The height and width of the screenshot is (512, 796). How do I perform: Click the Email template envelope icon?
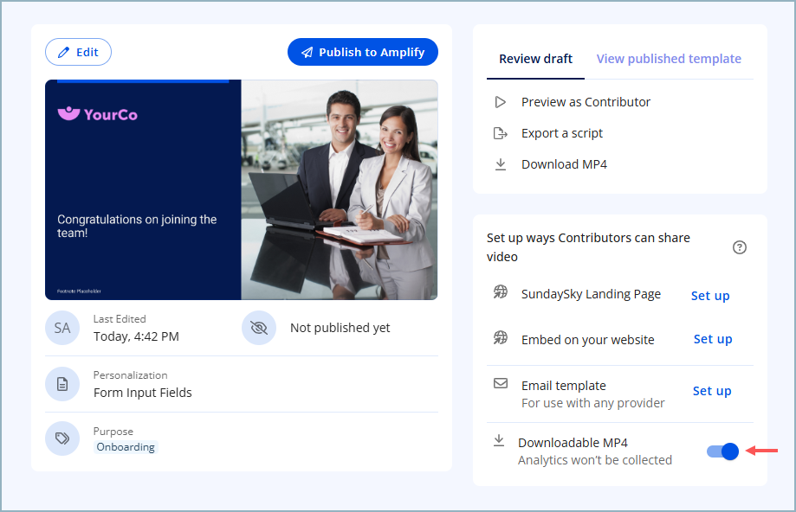tap(500, 383)
